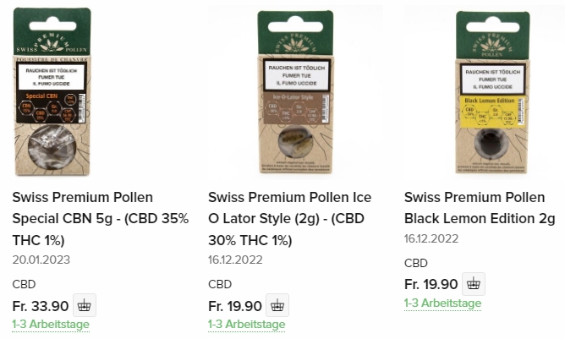Open Special CBN product image
Viewport: 565px width, 339px height.
point(52,92)
